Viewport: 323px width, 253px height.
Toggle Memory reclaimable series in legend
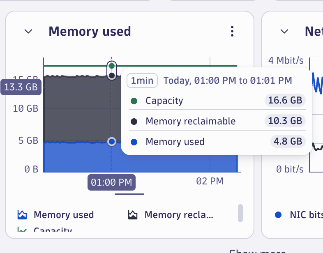179,215
